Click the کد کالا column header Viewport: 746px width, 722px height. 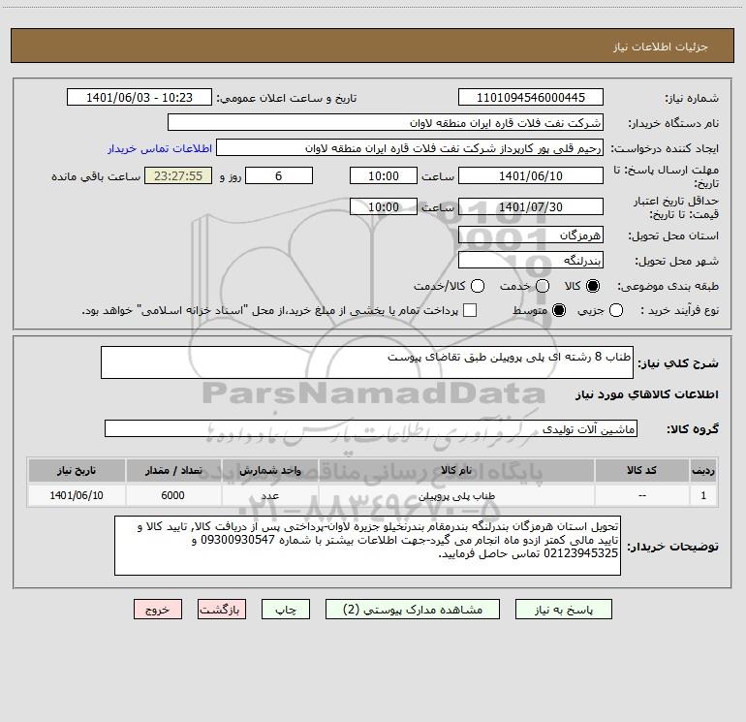point(641,470)
